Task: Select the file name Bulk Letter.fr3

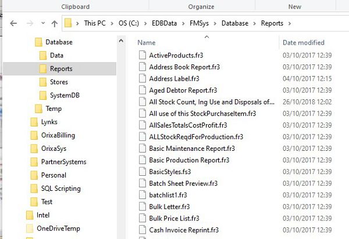Action: 169,207
